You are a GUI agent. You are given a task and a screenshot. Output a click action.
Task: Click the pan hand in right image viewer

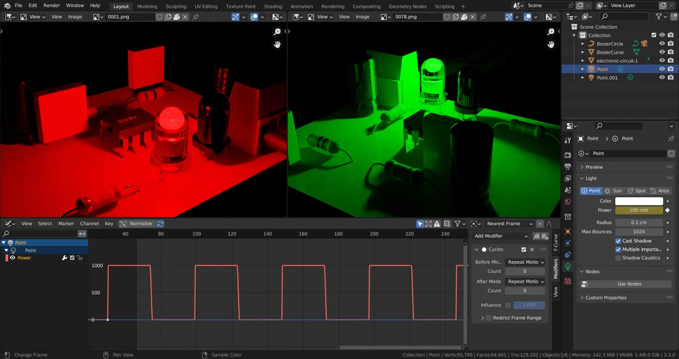click(551, 45)
